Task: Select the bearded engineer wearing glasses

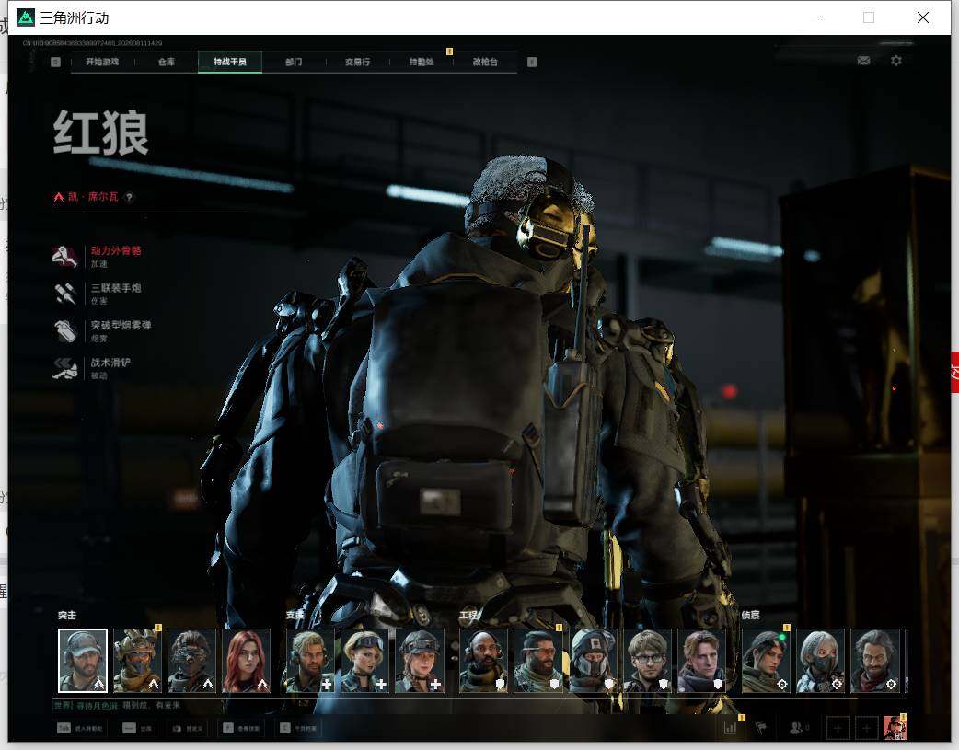Action: pos(538,661)
